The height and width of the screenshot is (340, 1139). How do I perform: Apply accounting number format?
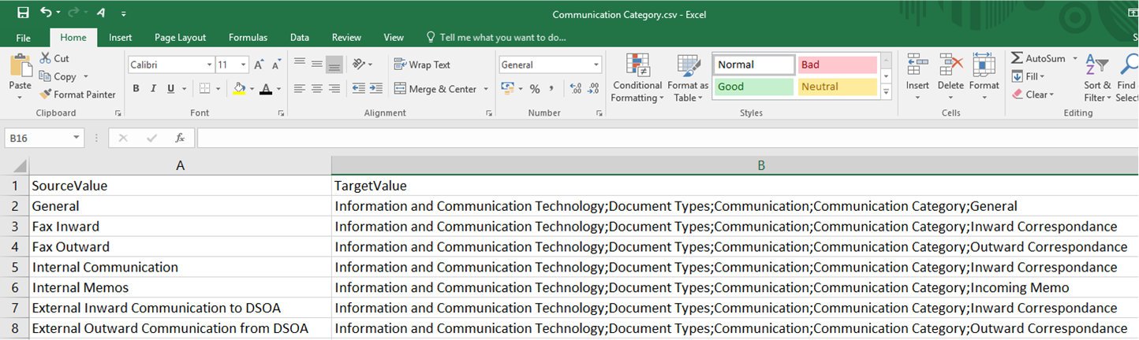tap(507, 88)
